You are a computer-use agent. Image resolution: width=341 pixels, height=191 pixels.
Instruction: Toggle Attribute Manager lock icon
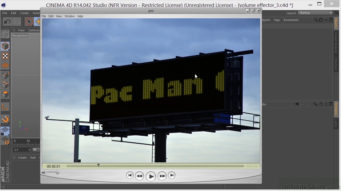tap(321, 104)
